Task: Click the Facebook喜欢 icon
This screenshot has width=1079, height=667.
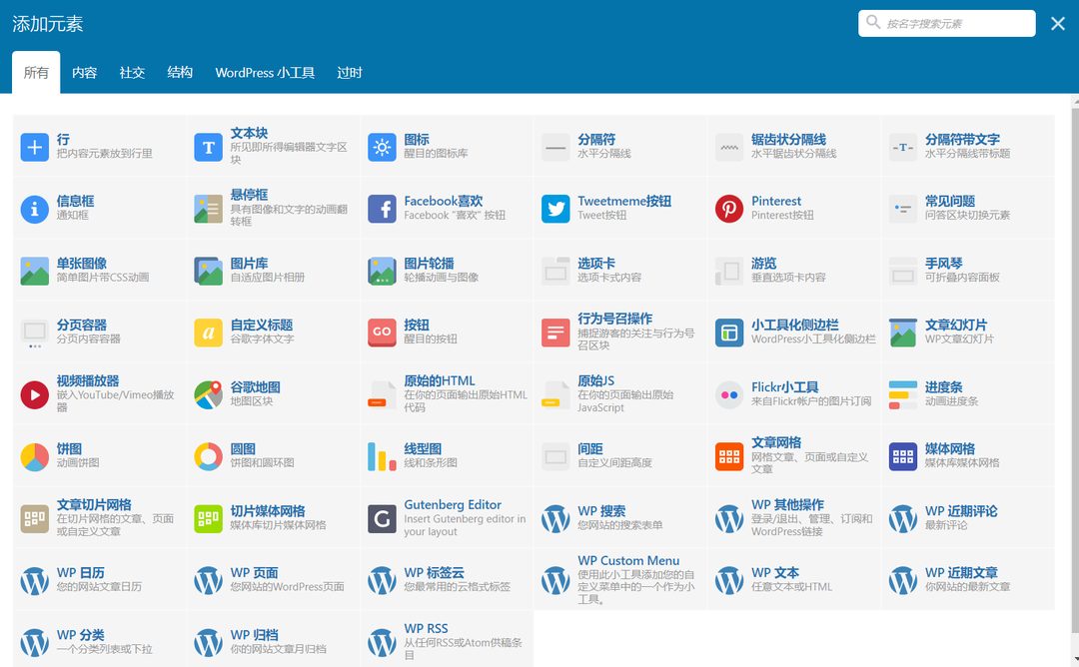Action: (x=382, y=209)
